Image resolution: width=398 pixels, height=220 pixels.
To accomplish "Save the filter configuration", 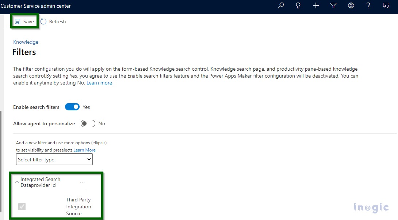I will coord(24,21).
